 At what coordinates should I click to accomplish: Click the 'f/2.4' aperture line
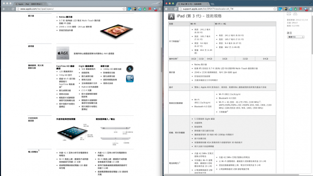point(86,90)
